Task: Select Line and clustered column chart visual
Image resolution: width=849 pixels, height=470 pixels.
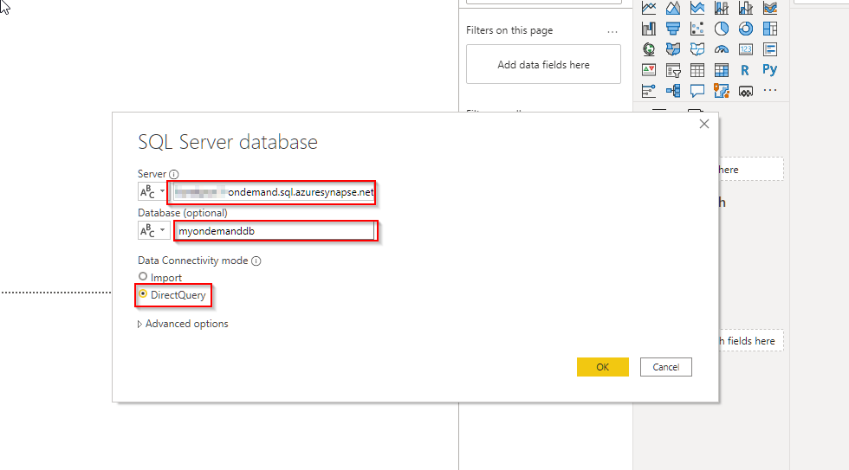Action: click(746, 8)
